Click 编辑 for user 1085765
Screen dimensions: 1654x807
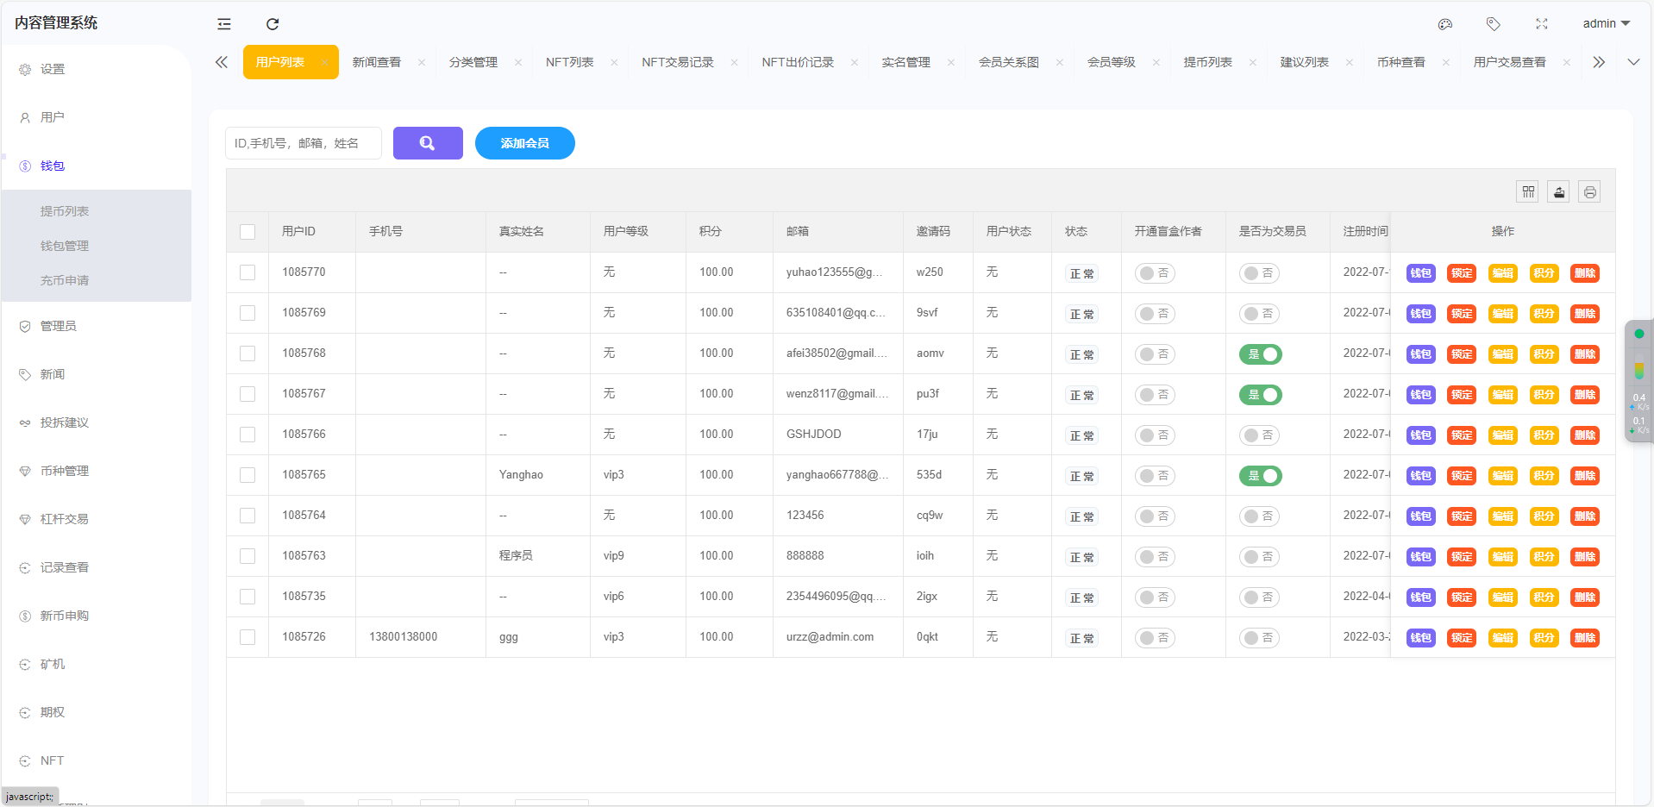pos(1503,476)
